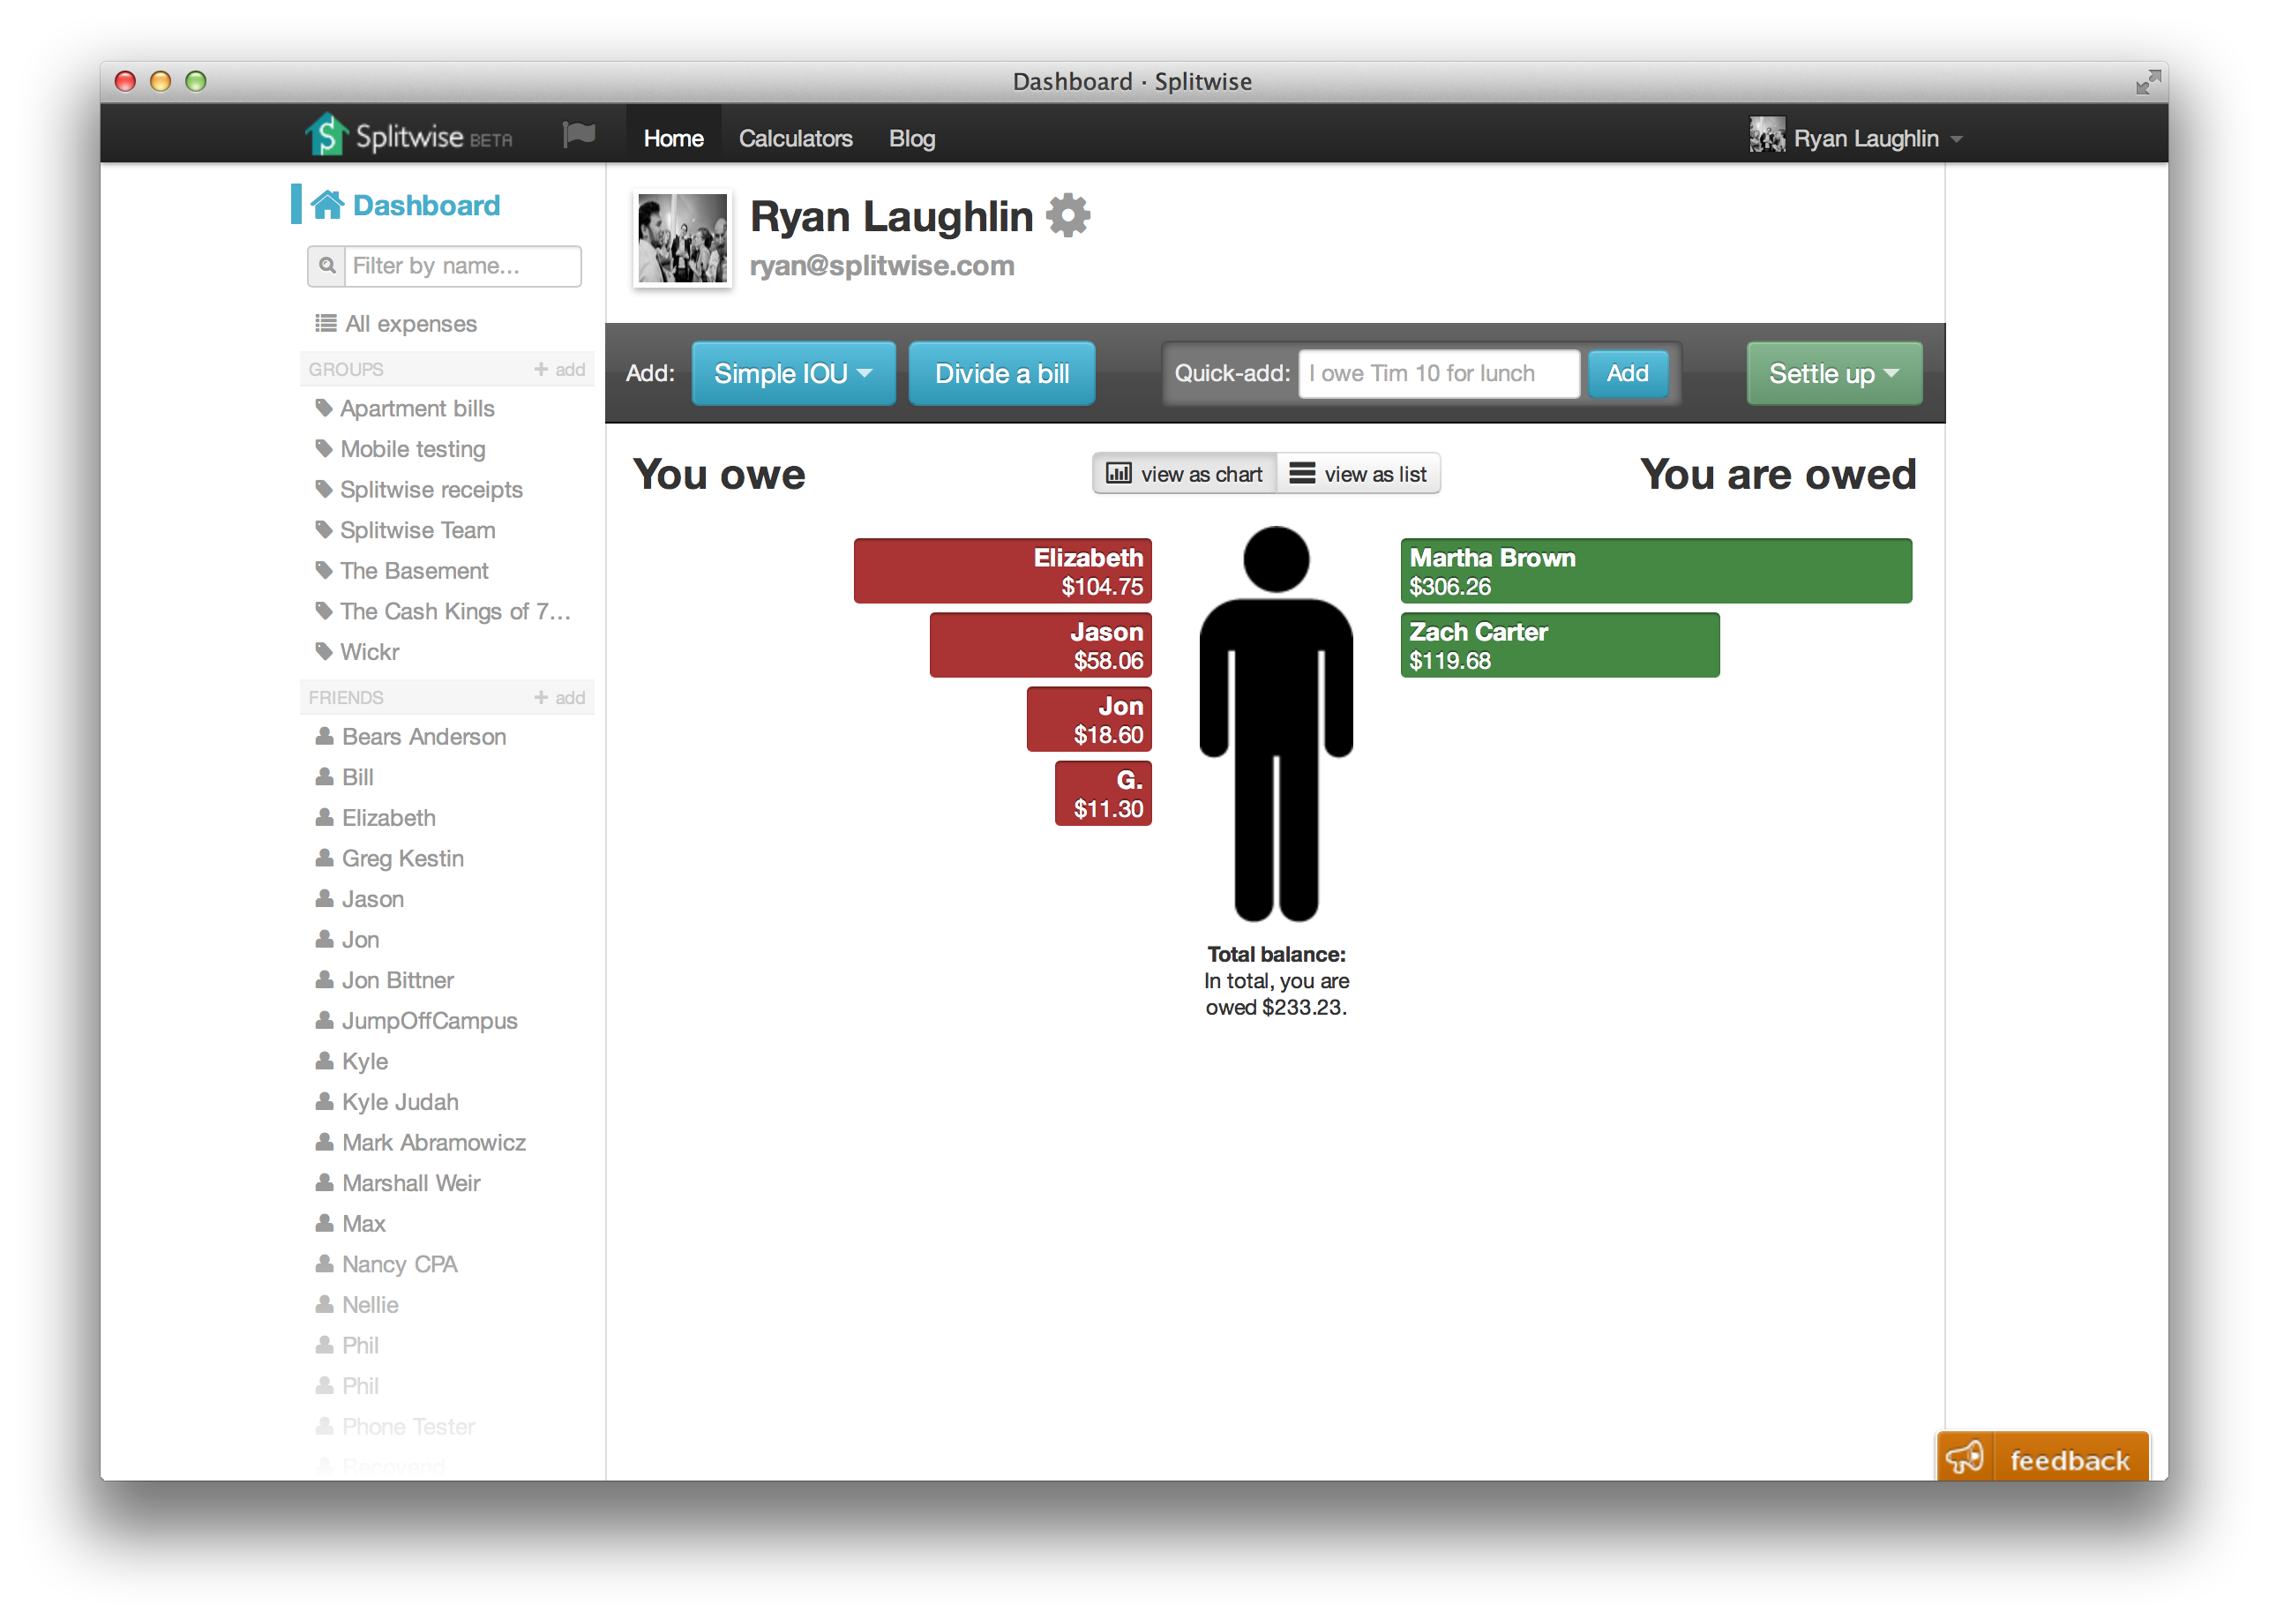Click the flag icon in the navbar

coord(579,135)
